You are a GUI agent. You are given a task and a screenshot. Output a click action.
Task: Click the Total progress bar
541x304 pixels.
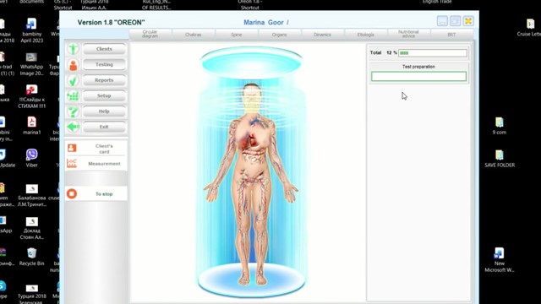[x=433, y=52]
